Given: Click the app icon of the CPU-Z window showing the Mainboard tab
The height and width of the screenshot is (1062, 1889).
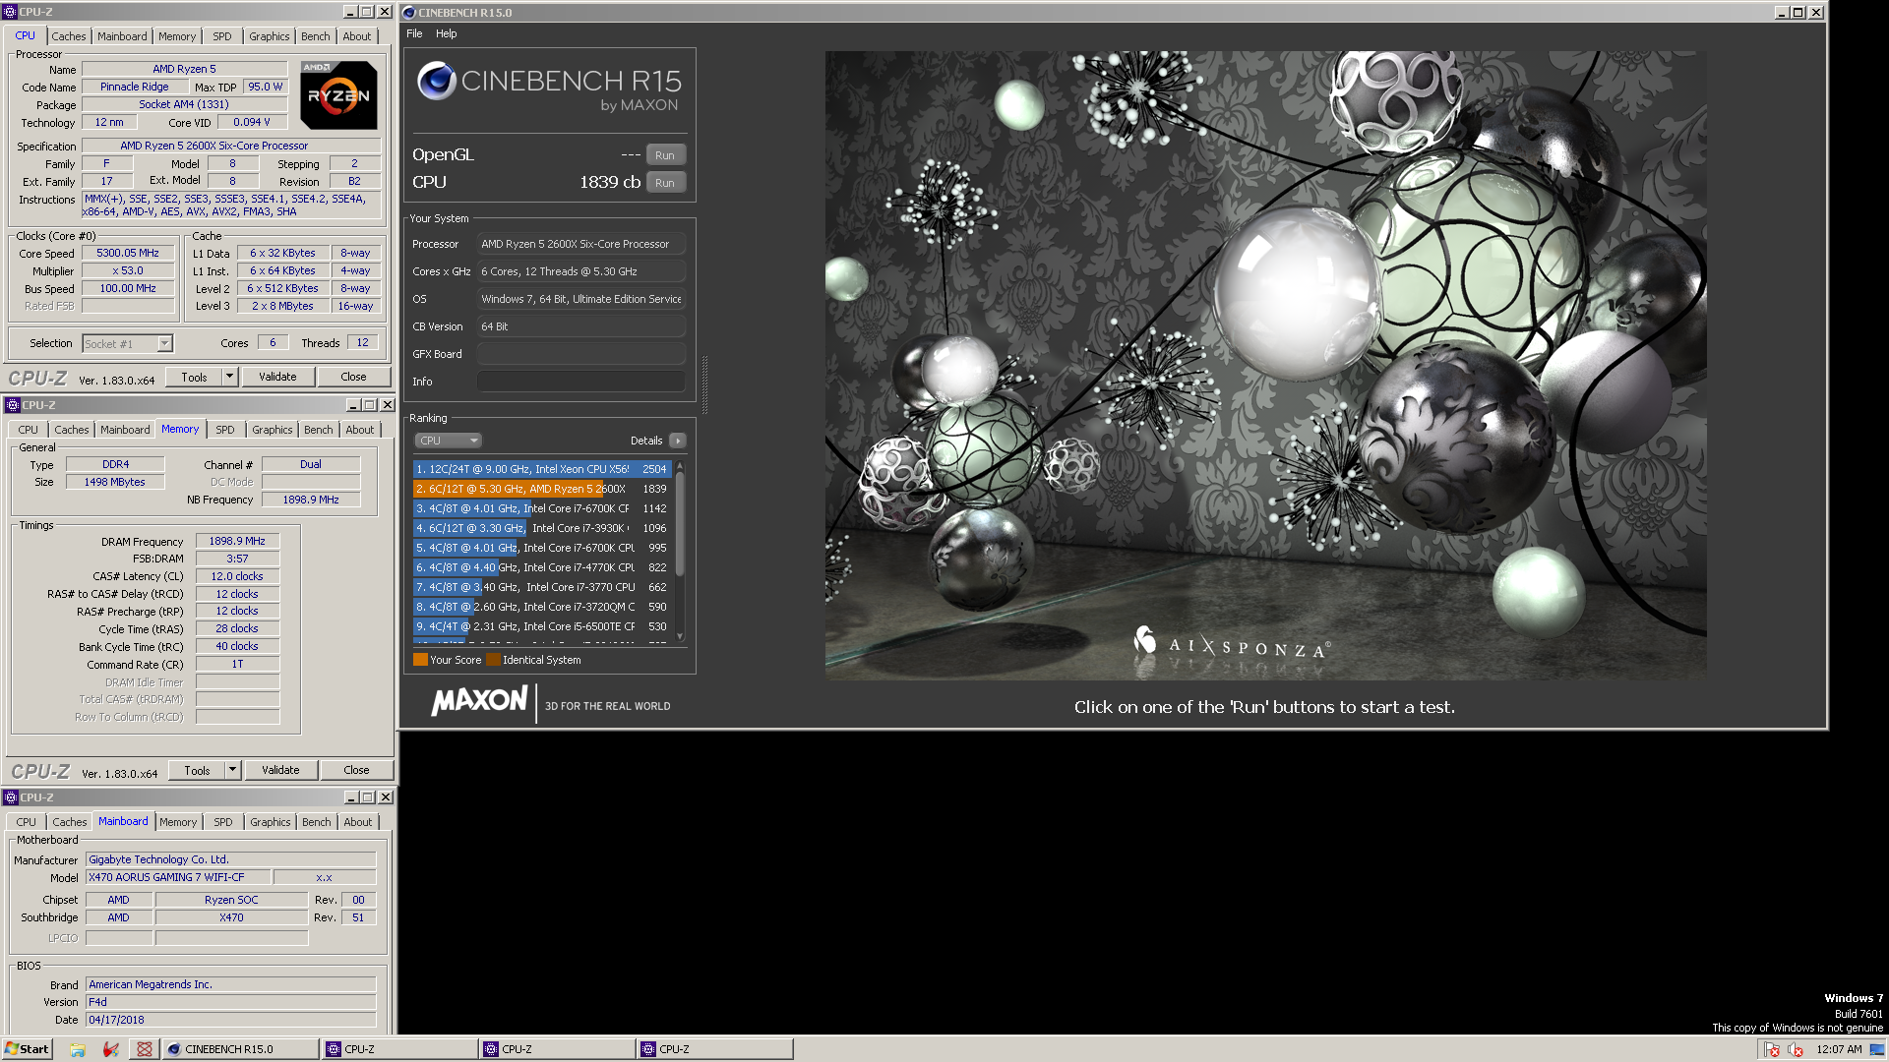Looking at the screenshot, I should [11, 797].
